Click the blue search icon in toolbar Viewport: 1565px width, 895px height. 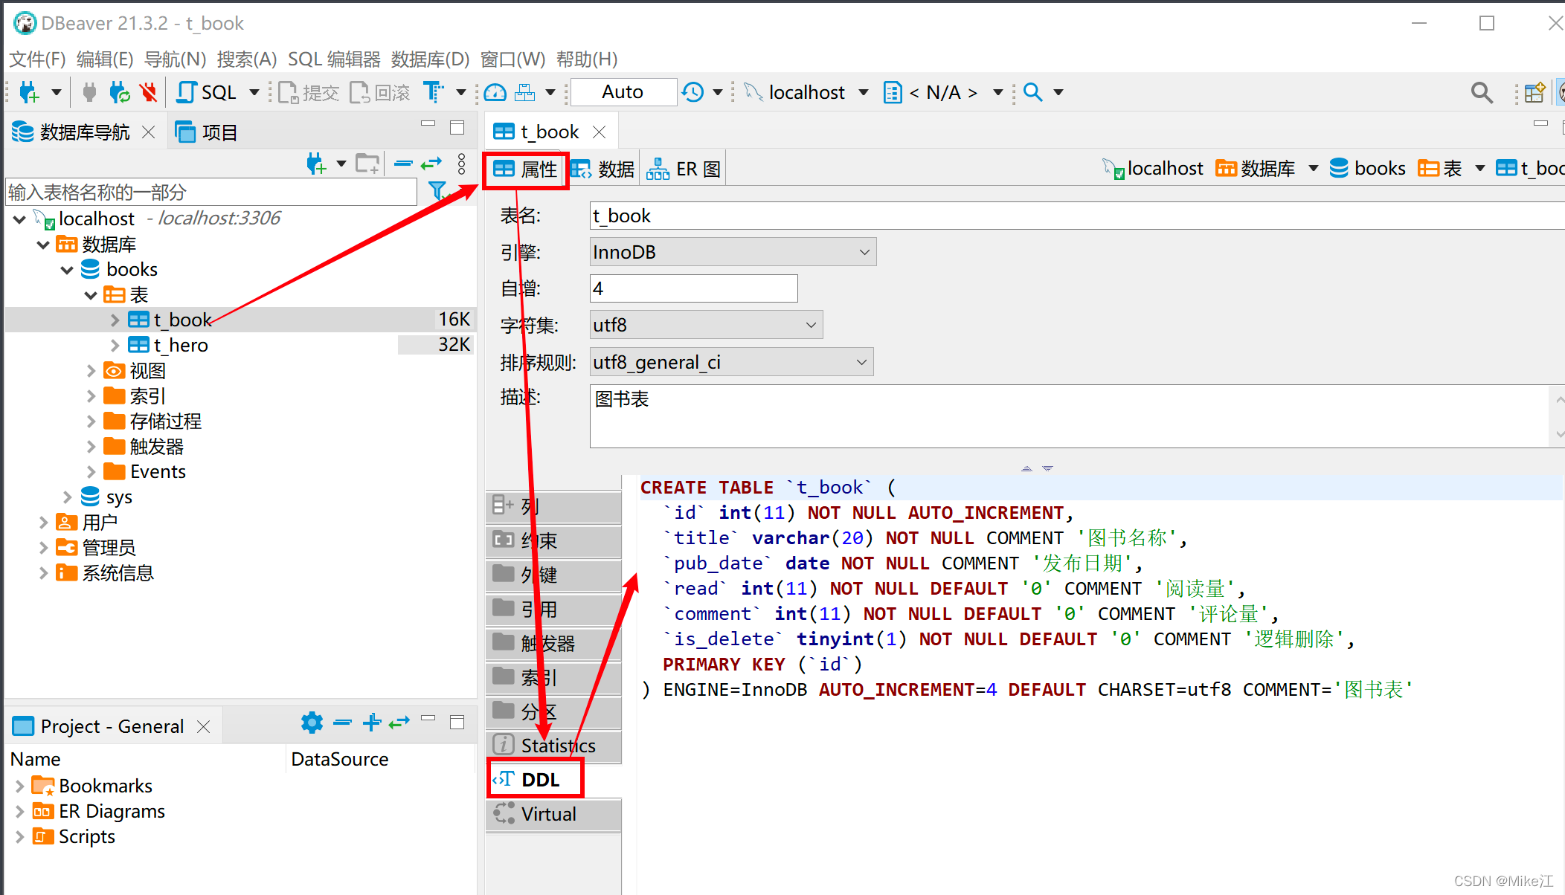click(x=1032, y=92)
